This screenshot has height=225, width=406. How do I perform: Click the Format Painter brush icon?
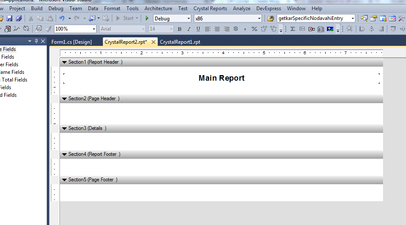pos(48,29)
